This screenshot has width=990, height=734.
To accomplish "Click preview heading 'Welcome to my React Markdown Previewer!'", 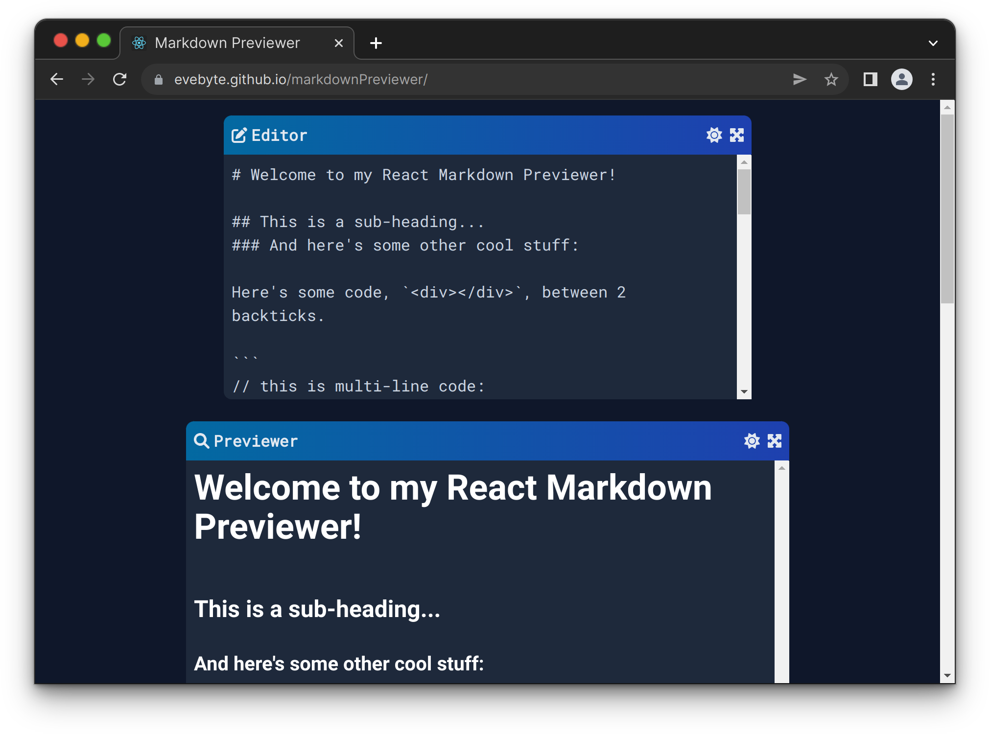I will click(x=453, y=507).
